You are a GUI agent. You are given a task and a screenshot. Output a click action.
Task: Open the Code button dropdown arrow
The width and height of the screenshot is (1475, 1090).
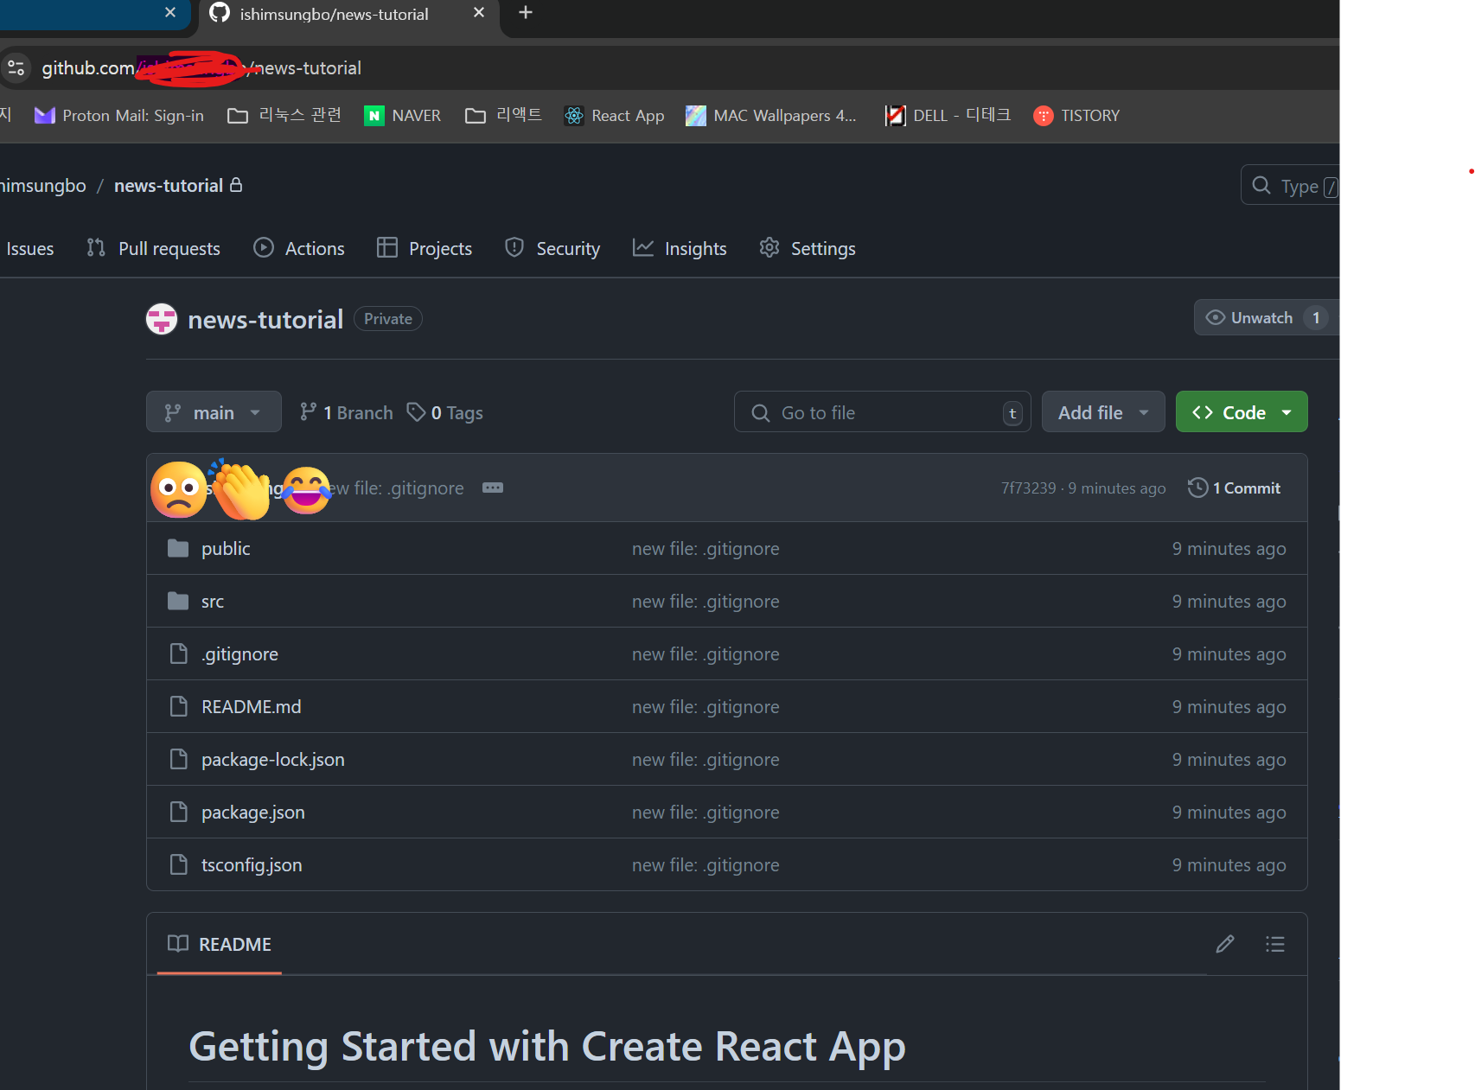point(1287,412)
